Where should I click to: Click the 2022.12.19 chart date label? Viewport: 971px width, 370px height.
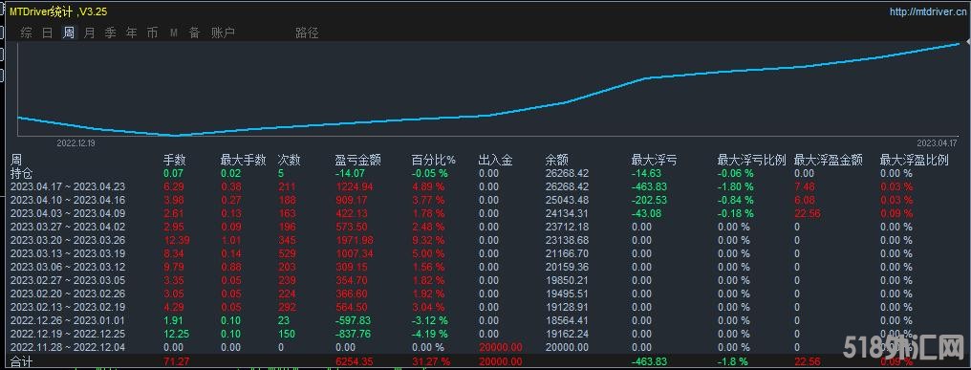coord(75,141)
